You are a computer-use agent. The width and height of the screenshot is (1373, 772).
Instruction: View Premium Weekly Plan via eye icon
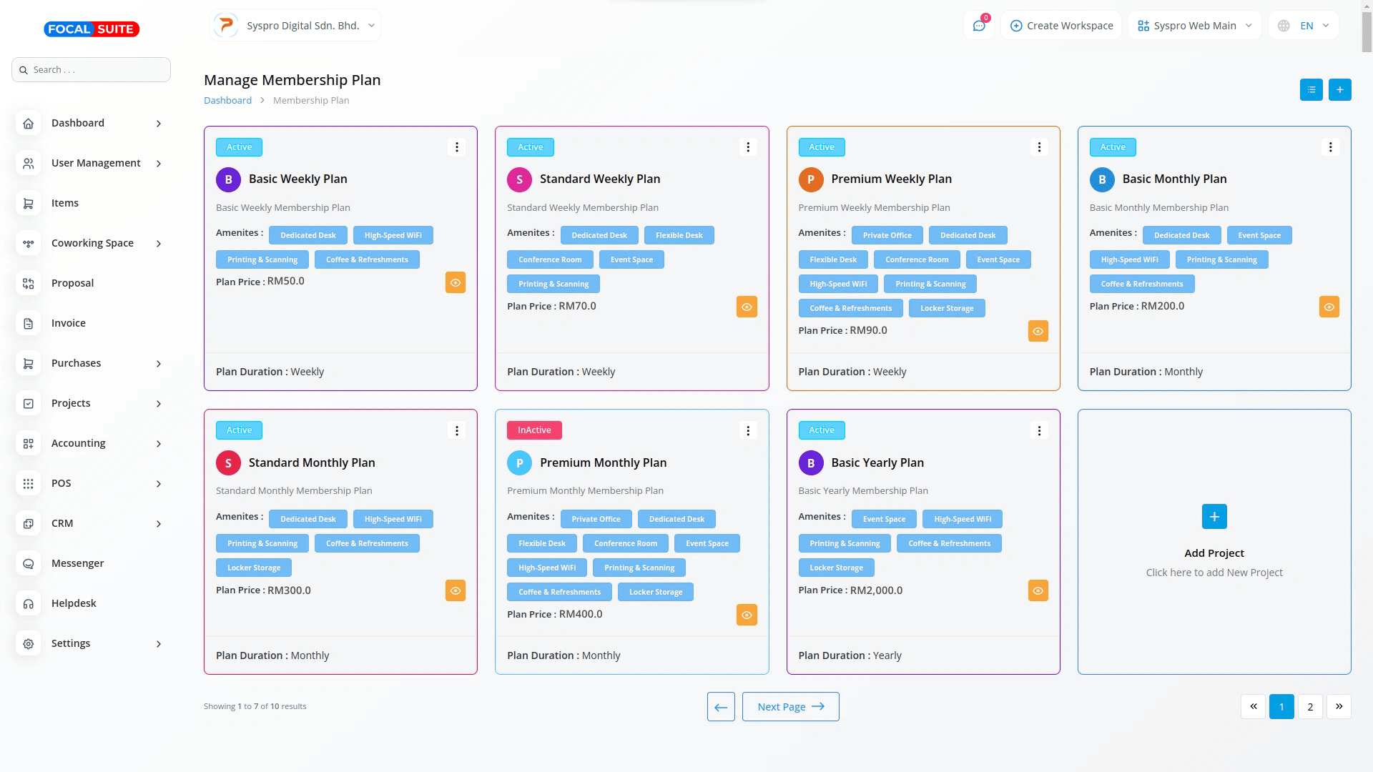point(1038,331)
